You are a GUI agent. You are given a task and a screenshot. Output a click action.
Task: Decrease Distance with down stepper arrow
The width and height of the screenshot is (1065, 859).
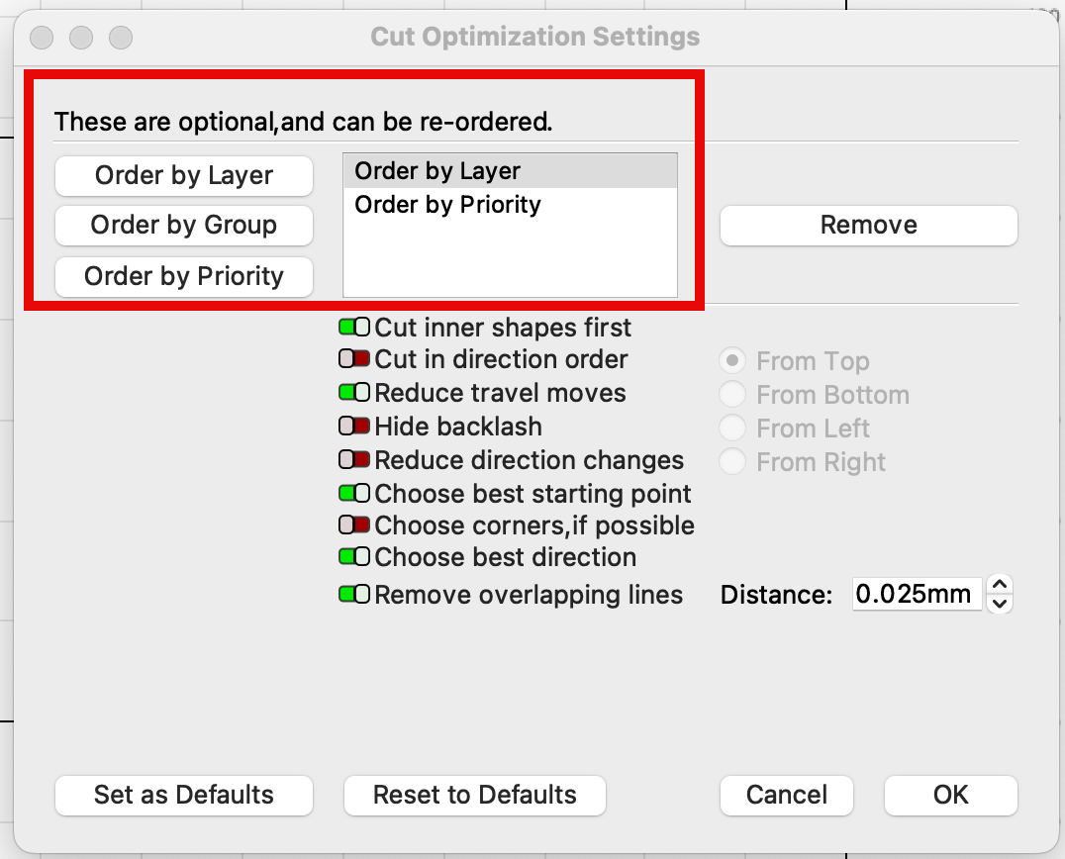(x=1000, y=604)
